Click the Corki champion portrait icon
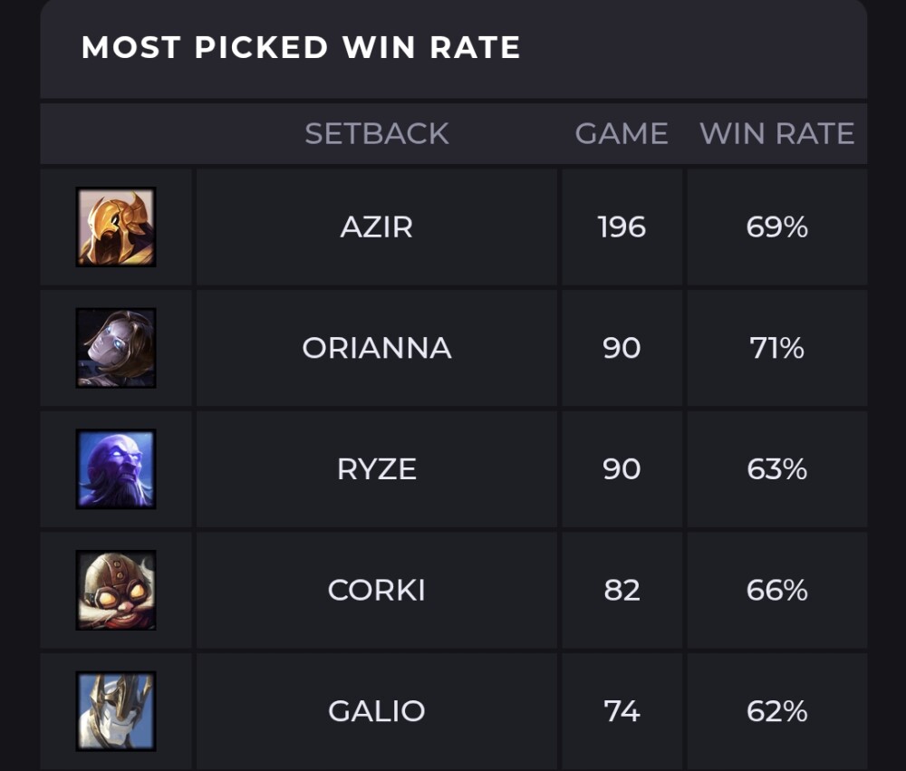This screenshot has height=771, width=906. point(116,591)
